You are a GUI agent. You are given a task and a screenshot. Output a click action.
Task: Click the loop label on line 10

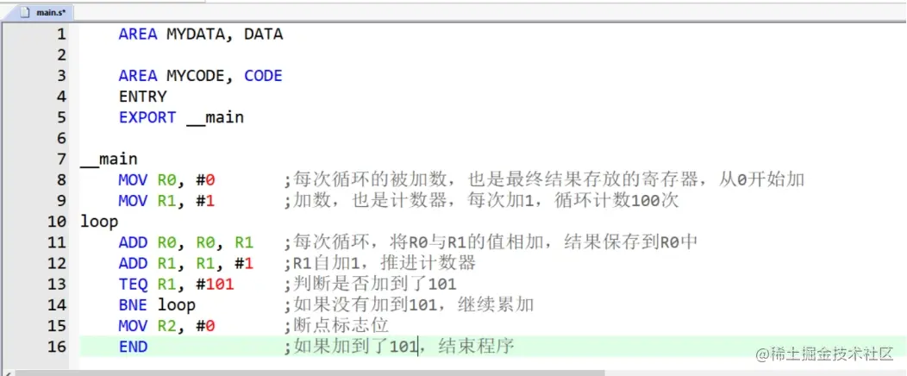[x=99, y=222]
